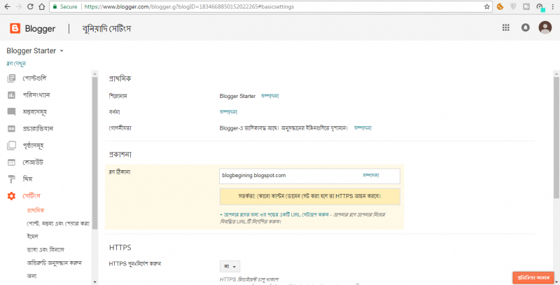Open Layout via its sidebar icon
The width and height of the screenshot is (560, 285).
[11, 162]
